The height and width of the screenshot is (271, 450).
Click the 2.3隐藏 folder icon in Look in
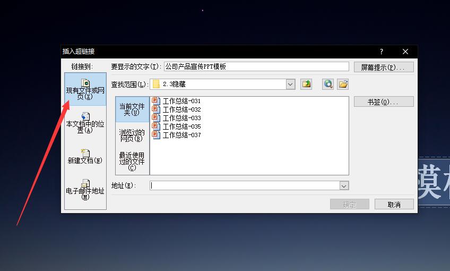[156, 84]
